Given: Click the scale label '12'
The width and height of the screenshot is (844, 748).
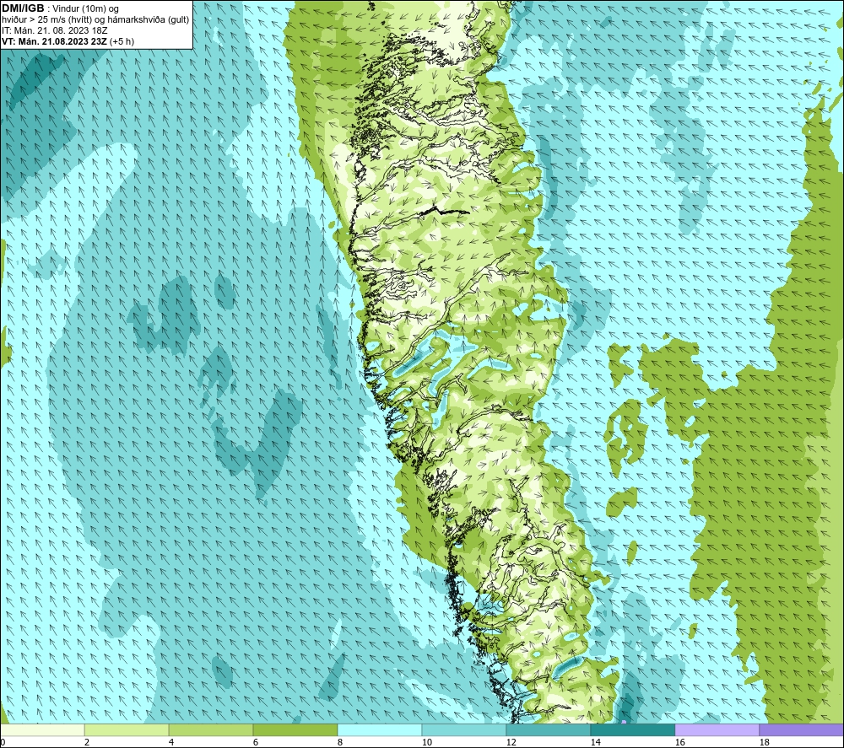Looking at the screenshot, I should (511, 743).
